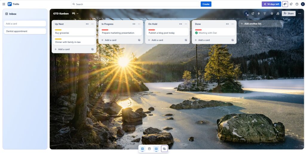Image resolution: width=306 pixels, height=154 pixels.
Task: Click the Share button
Action: pos(289,13)
